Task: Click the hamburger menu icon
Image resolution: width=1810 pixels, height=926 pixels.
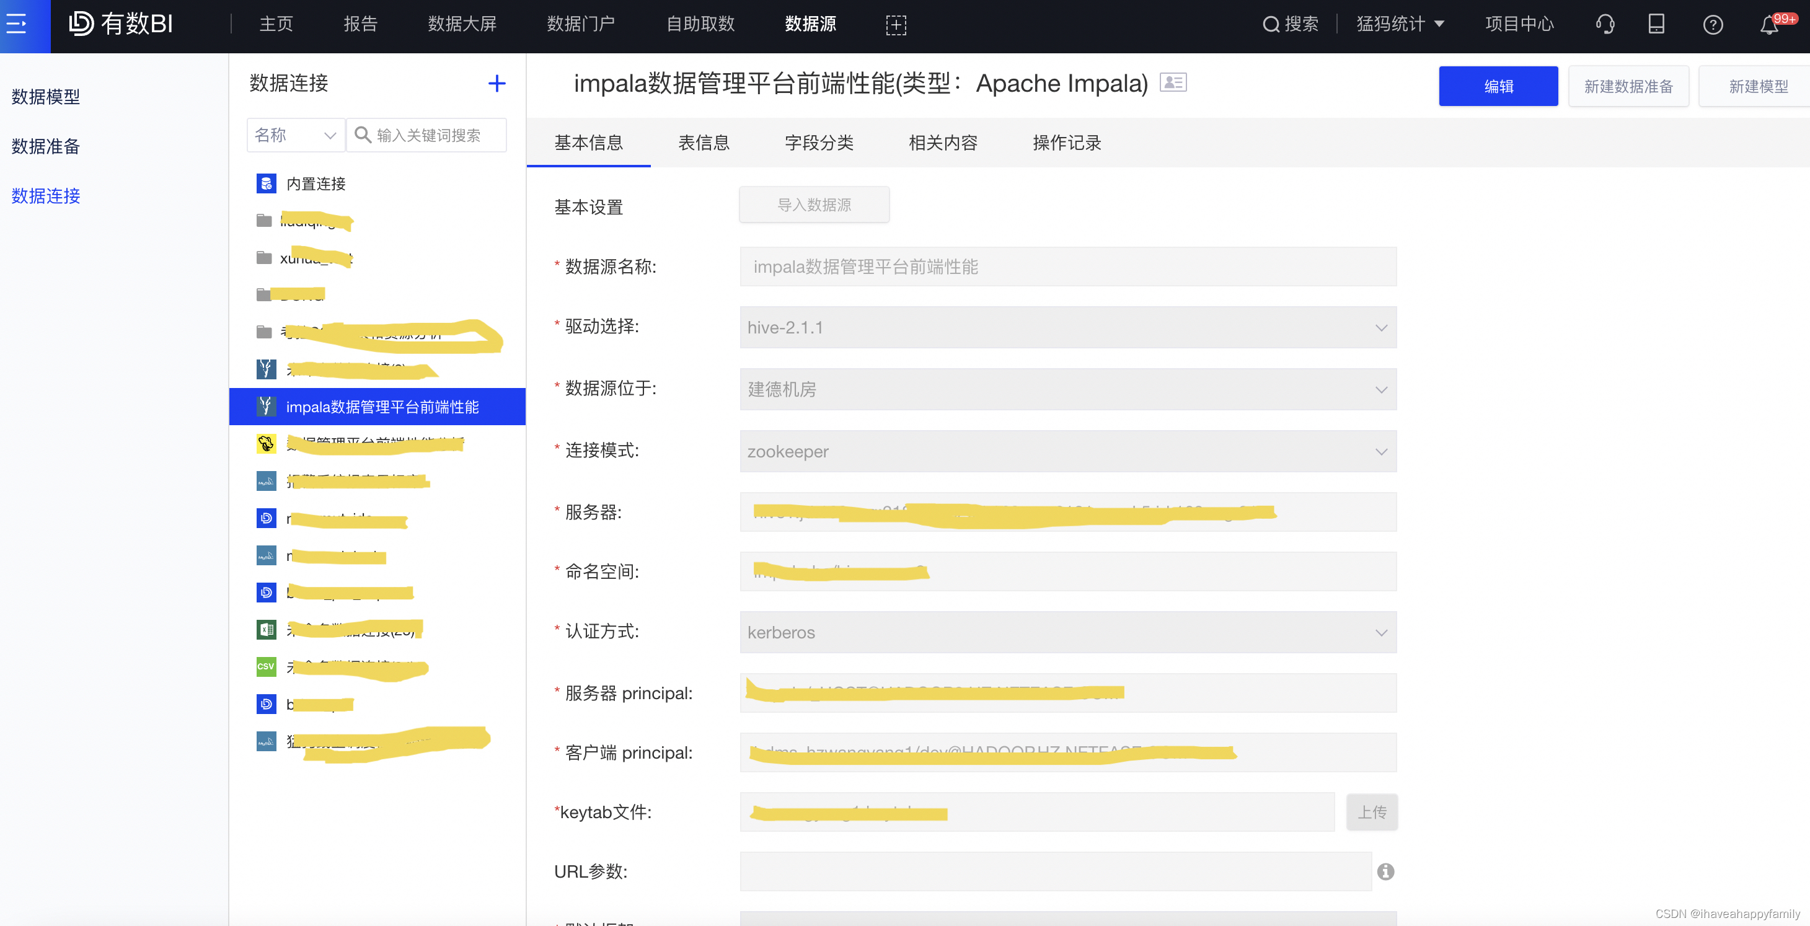Action: click(17, 25)
